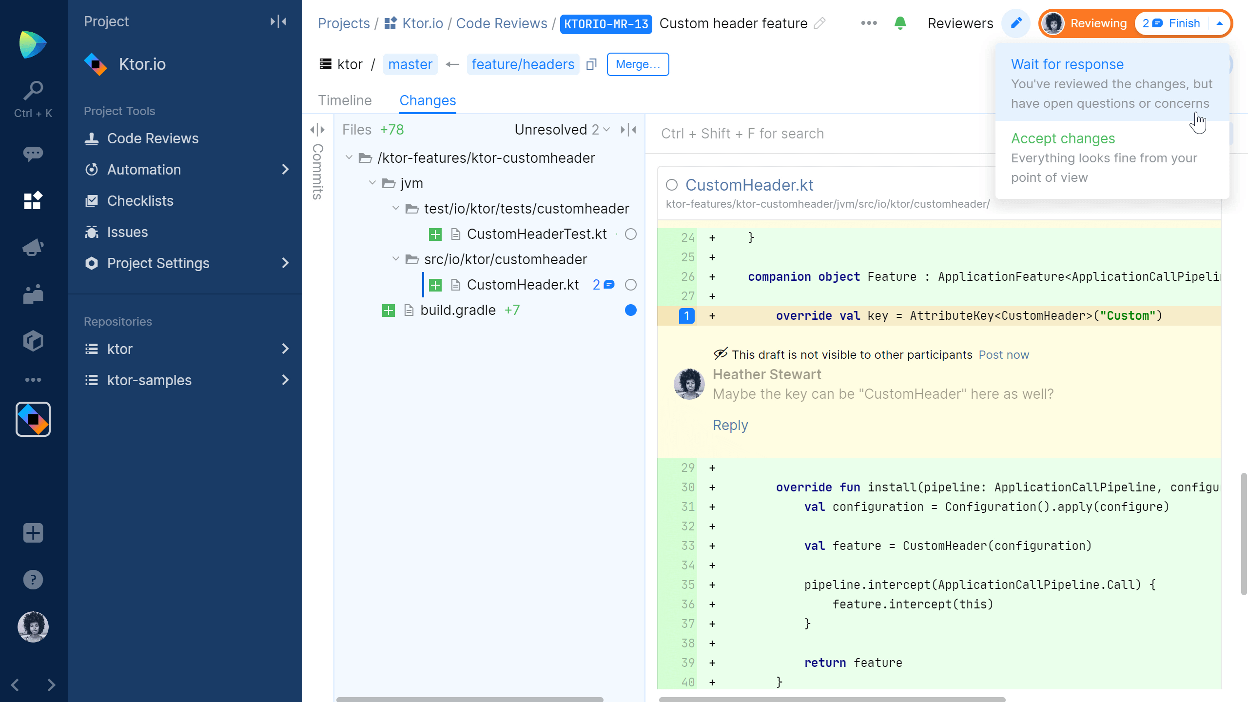Expand the ktor-samples repository arrow

pyautogui.click(x=286, y=380)
